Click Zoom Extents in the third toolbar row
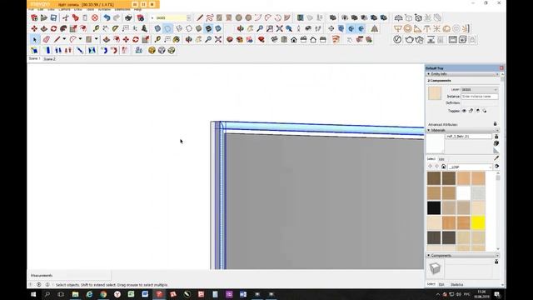 coord(218,40)
